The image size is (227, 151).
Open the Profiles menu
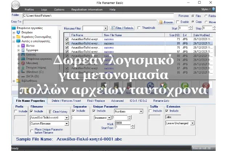point(29,9)
